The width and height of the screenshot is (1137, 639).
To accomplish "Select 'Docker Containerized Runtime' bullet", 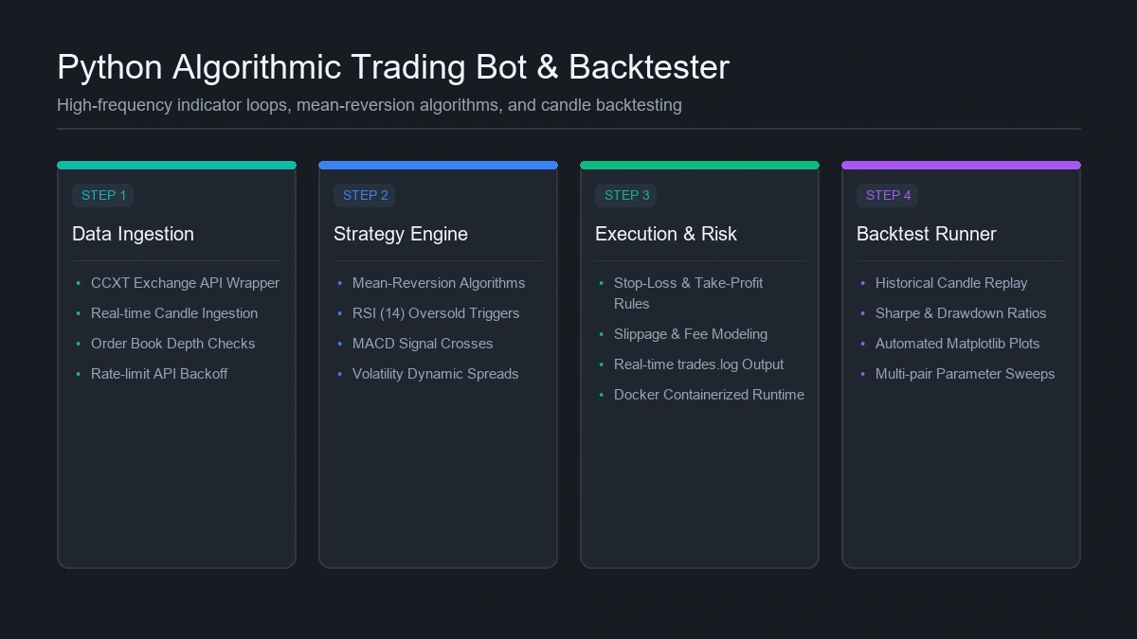I will tap(709, 395).
